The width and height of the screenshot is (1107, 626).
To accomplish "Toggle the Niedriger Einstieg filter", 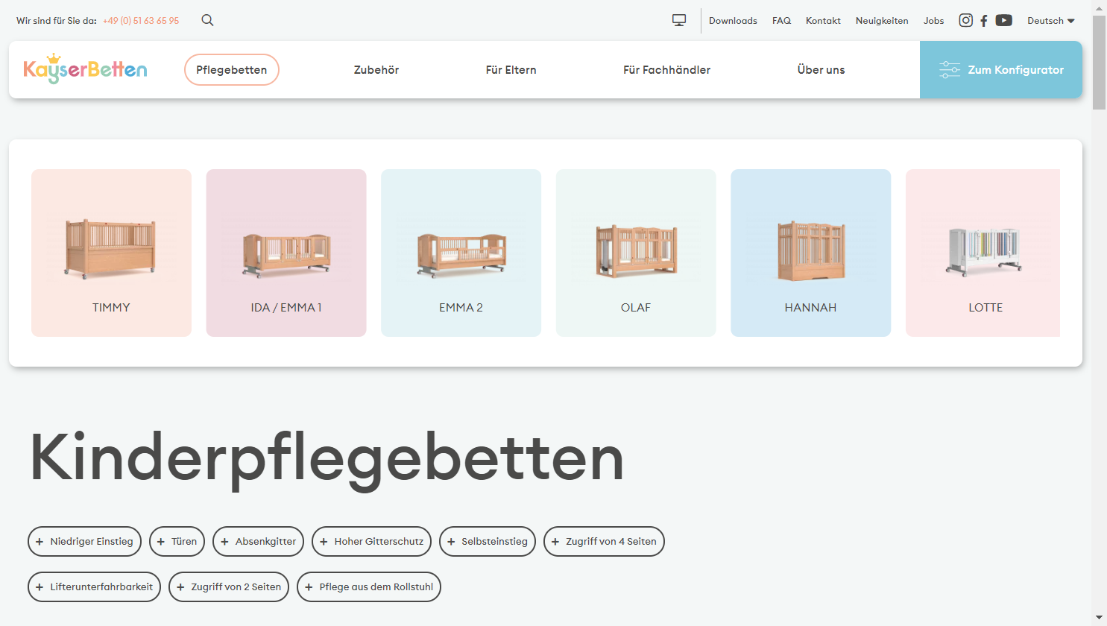I will pos(84,542).
